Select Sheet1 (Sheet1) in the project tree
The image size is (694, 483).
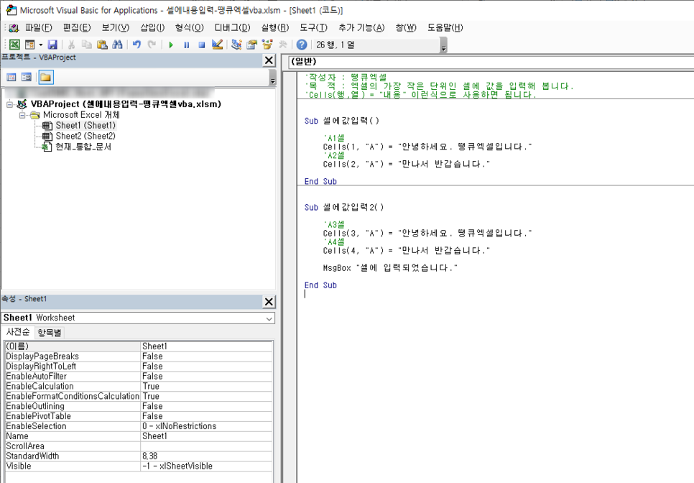click(85, 125)
